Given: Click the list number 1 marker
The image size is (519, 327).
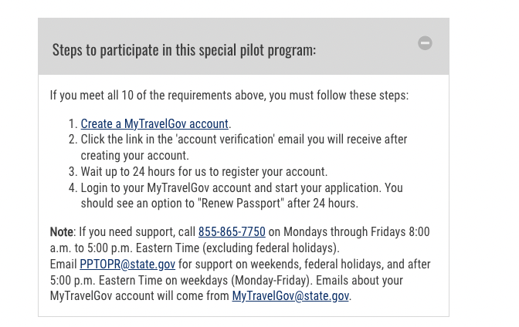Looking at the screenshot, I should point(73,123).
